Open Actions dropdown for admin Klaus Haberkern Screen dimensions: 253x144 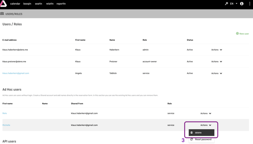(x=217, y=50)
